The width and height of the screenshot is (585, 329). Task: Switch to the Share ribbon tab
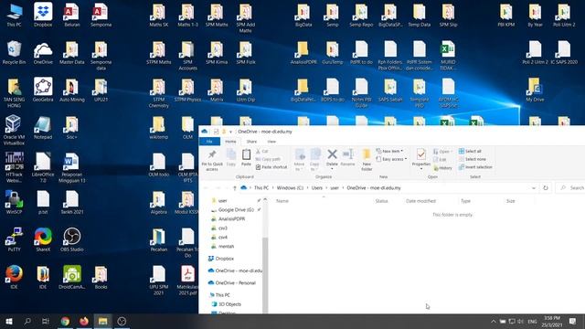point(251,142)
